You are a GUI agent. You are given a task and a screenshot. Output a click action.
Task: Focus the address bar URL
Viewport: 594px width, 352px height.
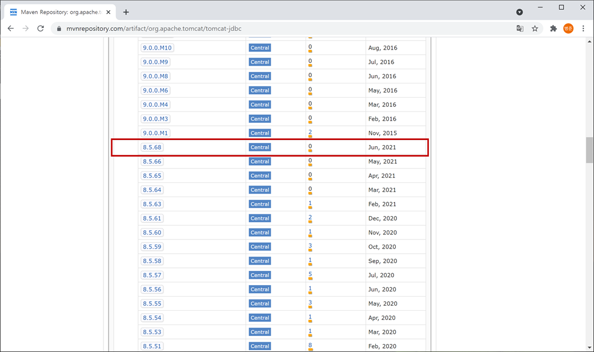pos(154,29)
